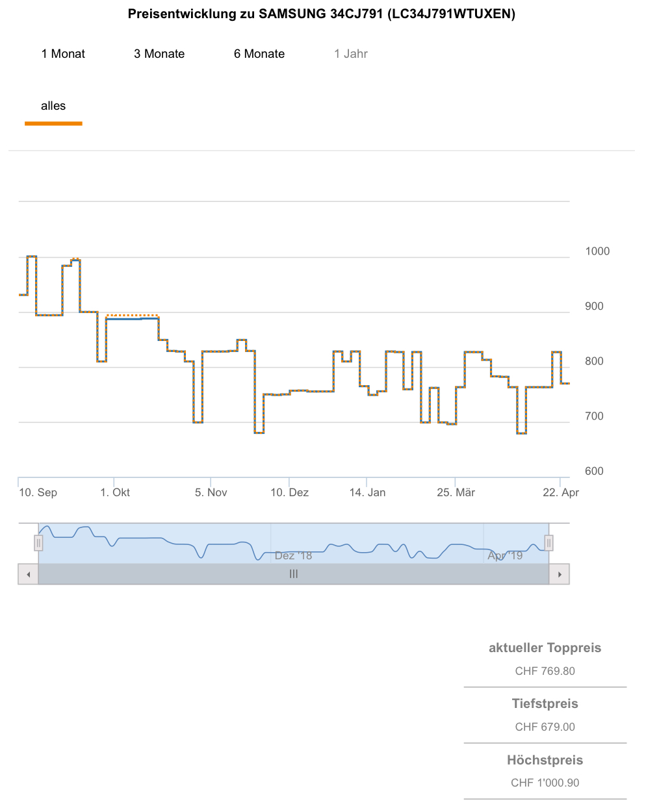Click the "5. Nov" x-axis date label
Viewport: 646px width, 808px height.
211,492
